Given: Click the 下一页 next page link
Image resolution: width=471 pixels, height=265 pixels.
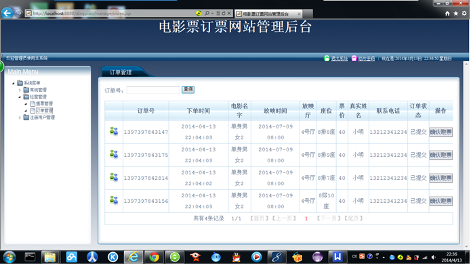Looking at the screenshot, I should (x=329, y=218).
